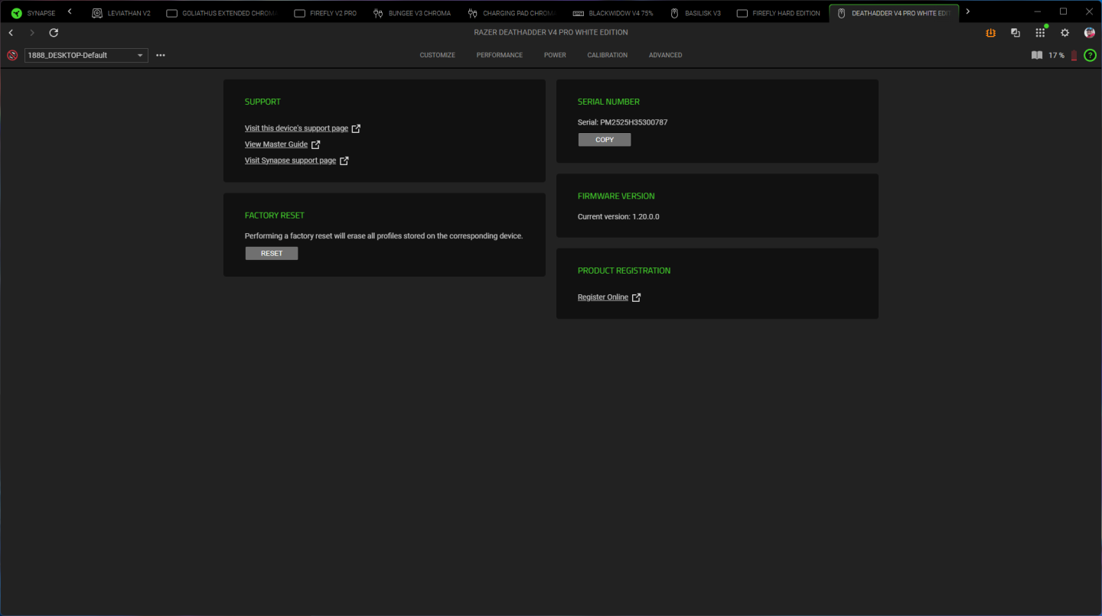Click the factory reset warning description
The image size is (1102, 616).
coord(384,236)
